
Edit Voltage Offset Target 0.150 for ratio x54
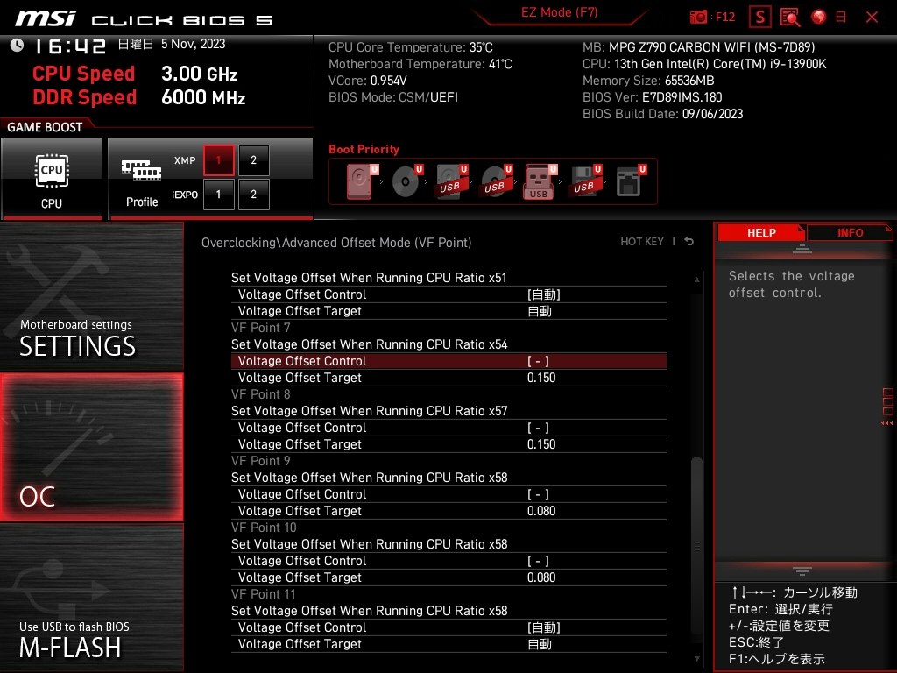point(448,378)
